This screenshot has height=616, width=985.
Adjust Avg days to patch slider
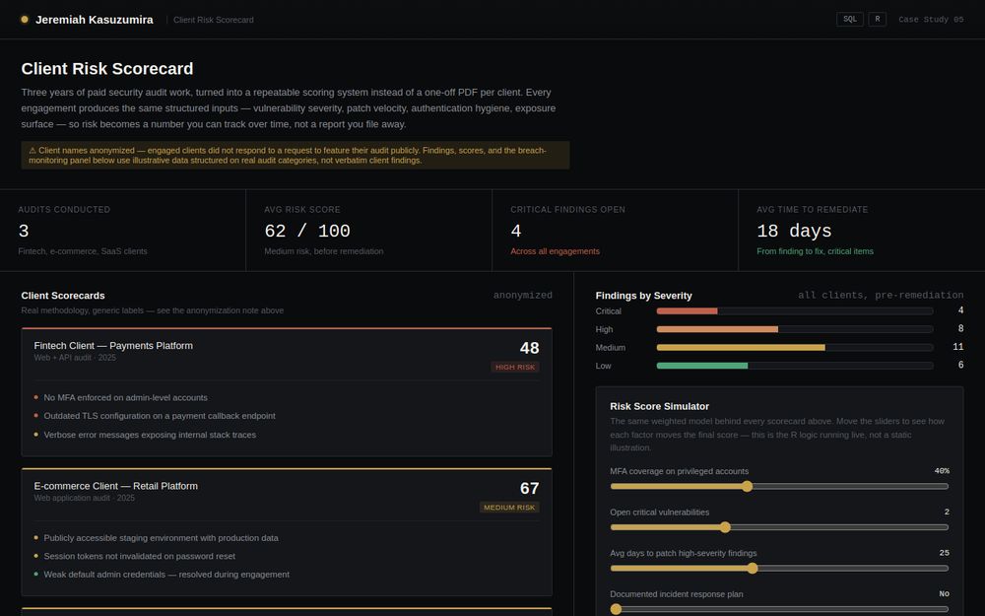point(779,569)
